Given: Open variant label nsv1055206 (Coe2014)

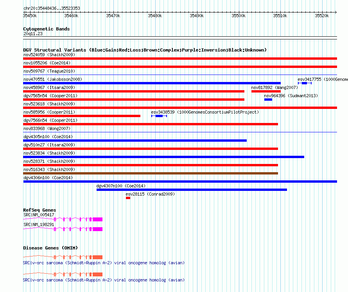Looking at the screenshot, I should 47,63.
